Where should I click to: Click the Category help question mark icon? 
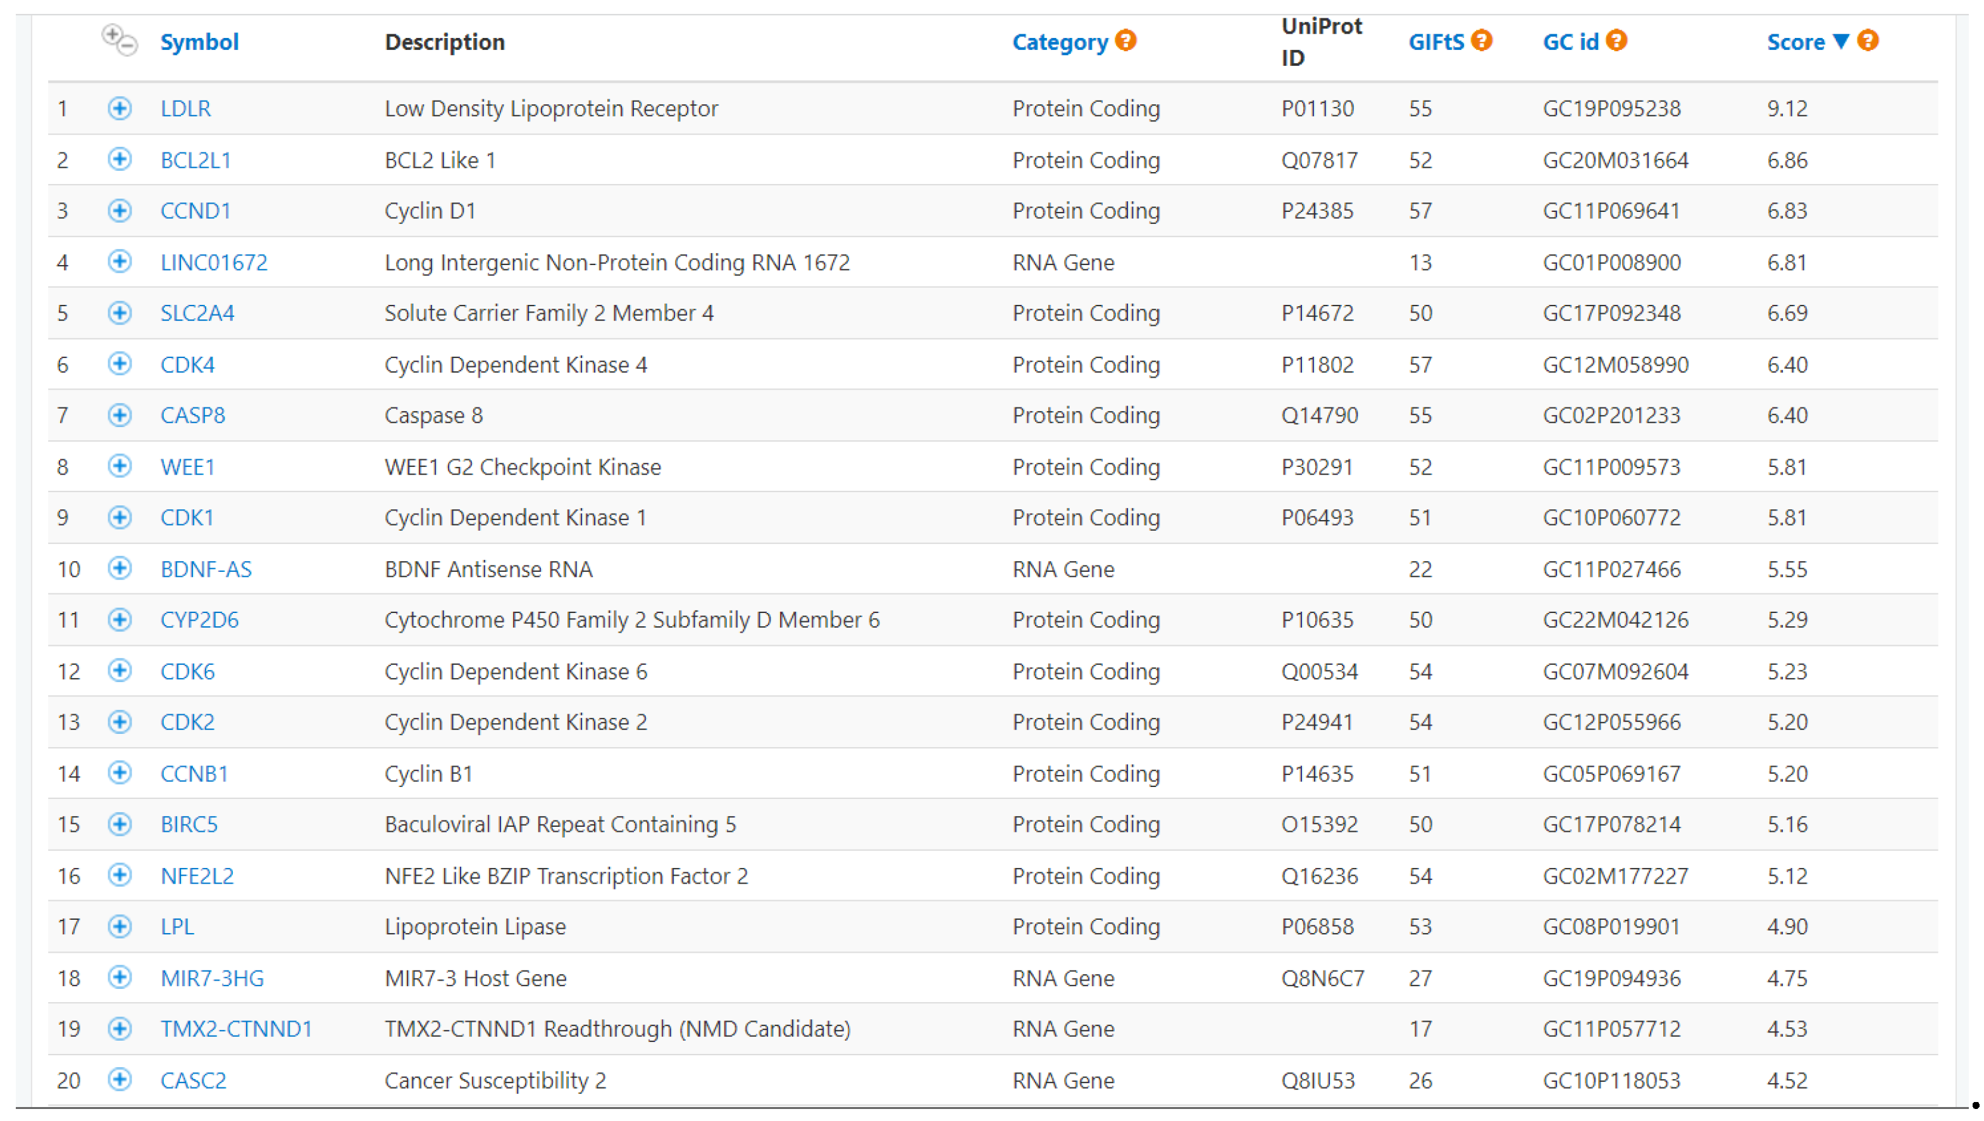(1125, 40)
